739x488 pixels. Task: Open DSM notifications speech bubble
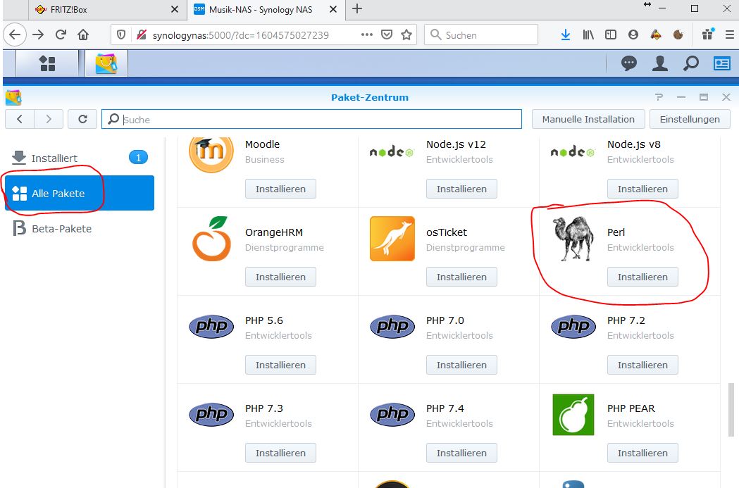pyautogui.click(x=628, y=63)
